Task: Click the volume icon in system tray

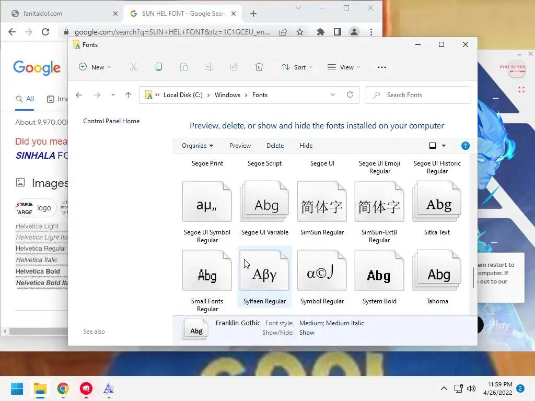Action: pyautogui.click(x=471, y=388)
